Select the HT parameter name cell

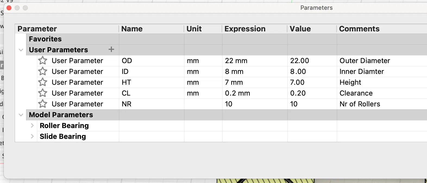pyautogui.click(x=127, y=82)
